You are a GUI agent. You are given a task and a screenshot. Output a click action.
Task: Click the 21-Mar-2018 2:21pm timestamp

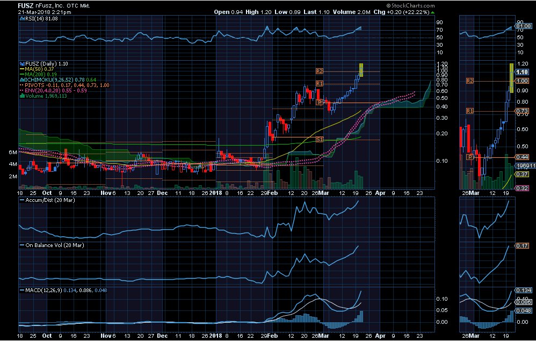coord(45,12)
